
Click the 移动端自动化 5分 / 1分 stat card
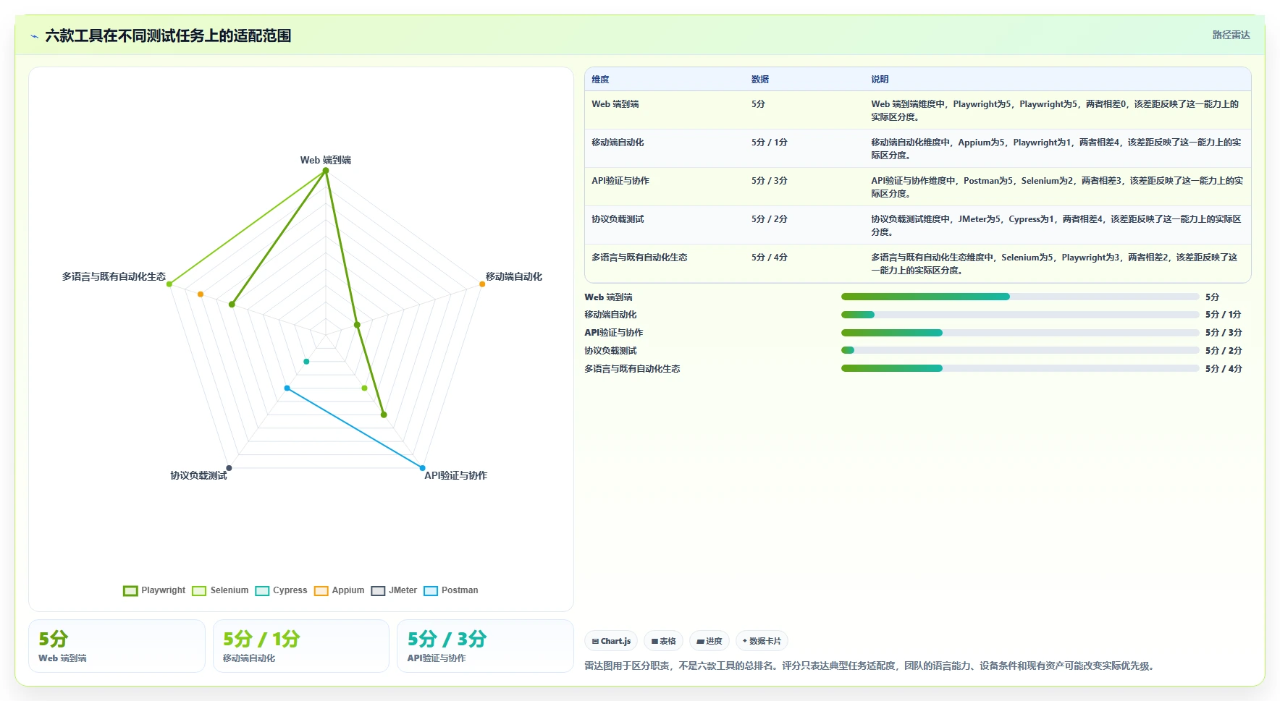(301, 646)
